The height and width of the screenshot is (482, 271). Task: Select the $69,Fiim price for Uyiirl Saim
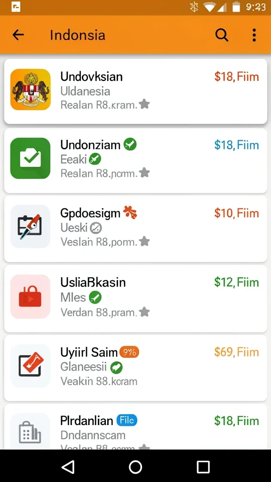(237, 352)
